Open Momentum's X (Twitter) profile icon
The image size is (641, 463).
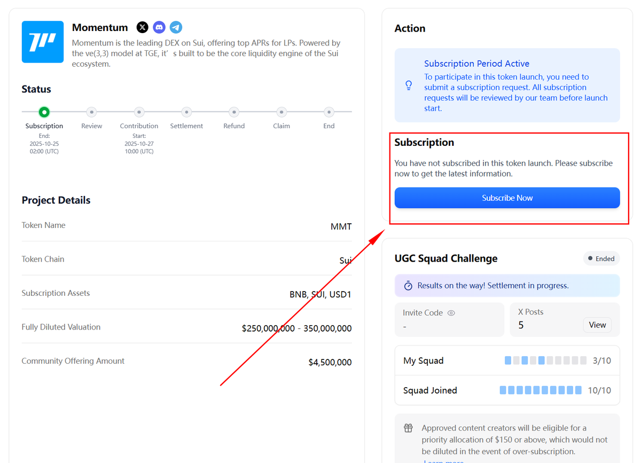click(142, 27)
